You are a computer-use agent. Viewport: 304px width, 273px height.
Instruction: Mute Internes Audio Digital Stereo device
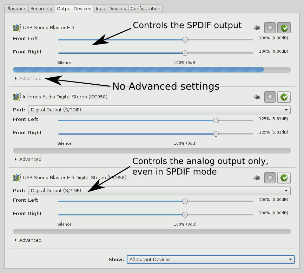pyautogui.click(x=257, y=97)
